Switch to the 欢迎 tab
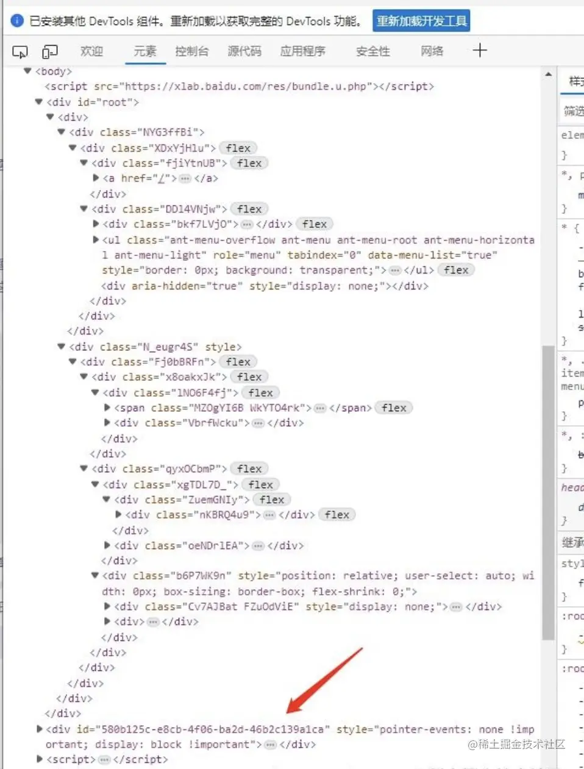The image size is (584, 769). point(91,51)
